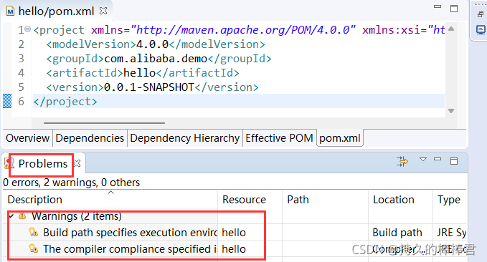Image resolution: width=487 pixels, height=262 pixels.
Task: Switch to the Dependencies tab
Action: click(x=90, y=138)
